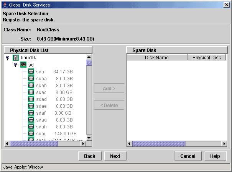Viewport: 232px width, 172px height.
Task: Click the sd controller icon
Action: click(x=23, y=65)
